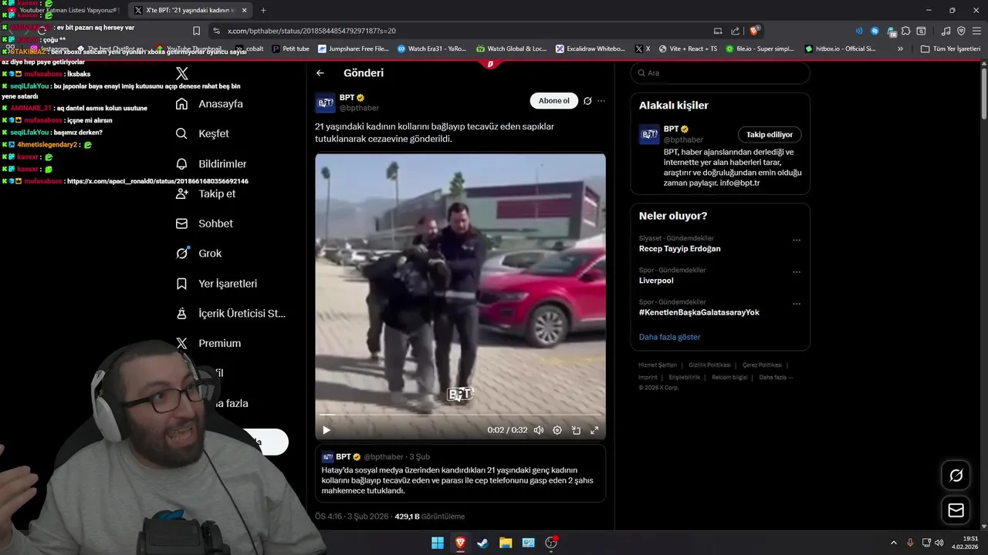The height and width of the screenshot is (555, 988).
Task: Open the post's three-dot more menu
Action: click(601, 101)
